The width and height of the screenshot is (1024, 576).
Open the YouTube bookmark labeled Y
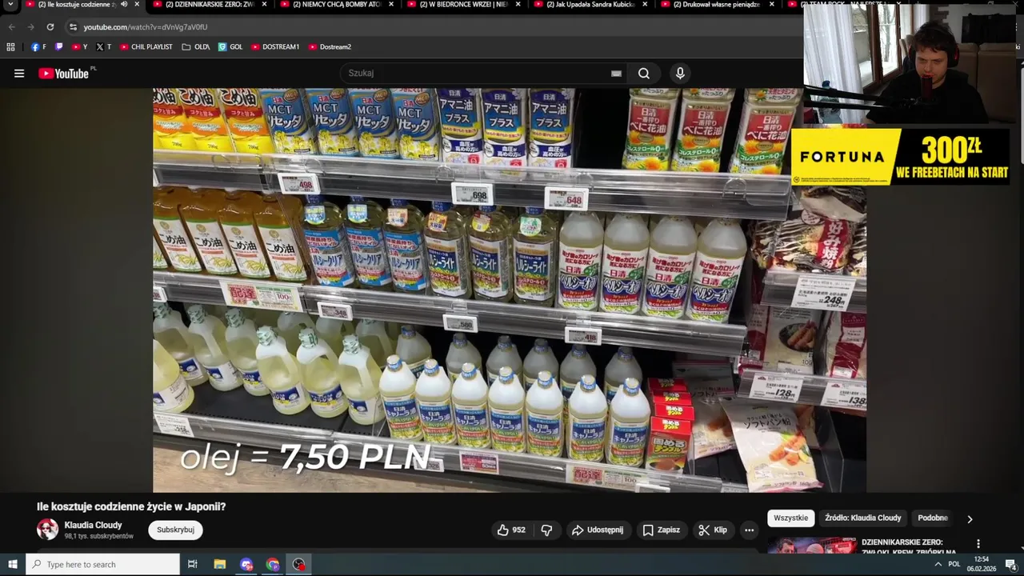tap(79, 47)
